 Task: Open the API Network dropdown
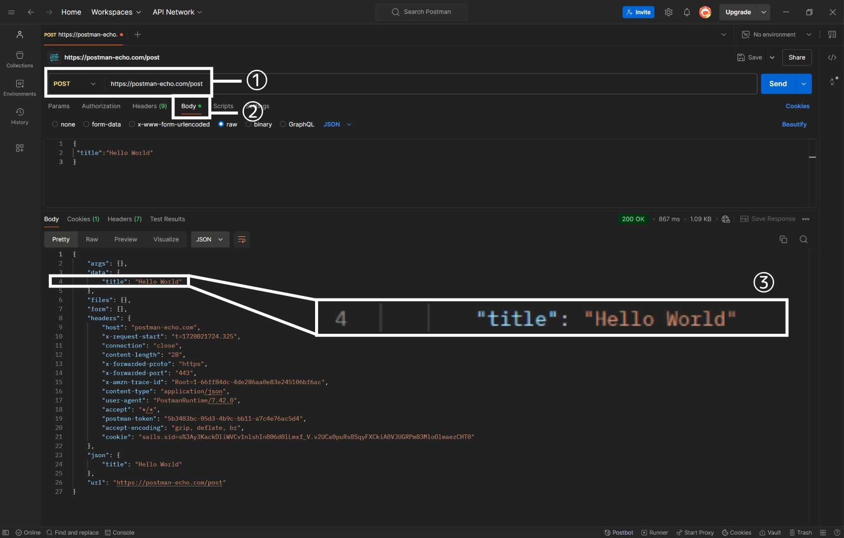177,12
